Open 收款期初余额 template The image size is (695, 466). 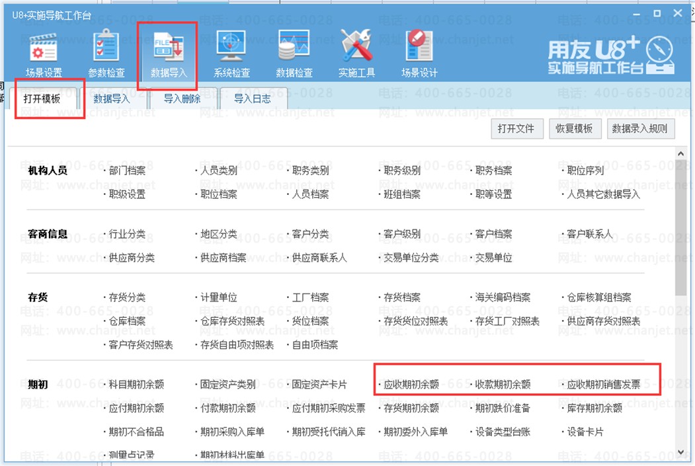tap(503, 385)
